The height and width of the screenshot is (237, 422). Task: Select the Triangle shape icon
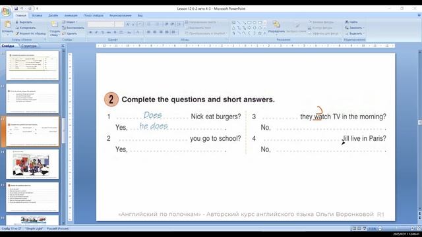(x=233, y=28)
